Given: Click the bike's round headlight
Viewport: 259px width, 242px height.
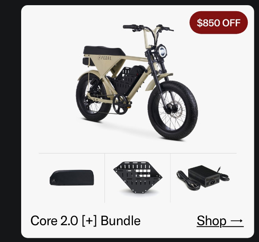Looking at the screenshot, I should [161, 51].
